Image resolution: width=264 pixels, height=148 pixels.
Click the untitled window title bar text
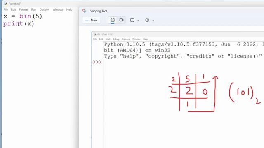(x=15, y=4)
